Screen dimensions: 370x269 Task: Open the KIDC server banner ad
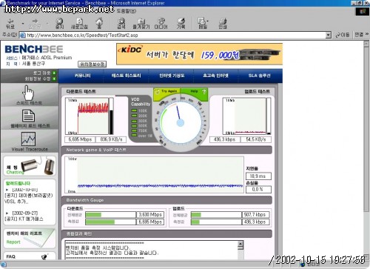199,54
